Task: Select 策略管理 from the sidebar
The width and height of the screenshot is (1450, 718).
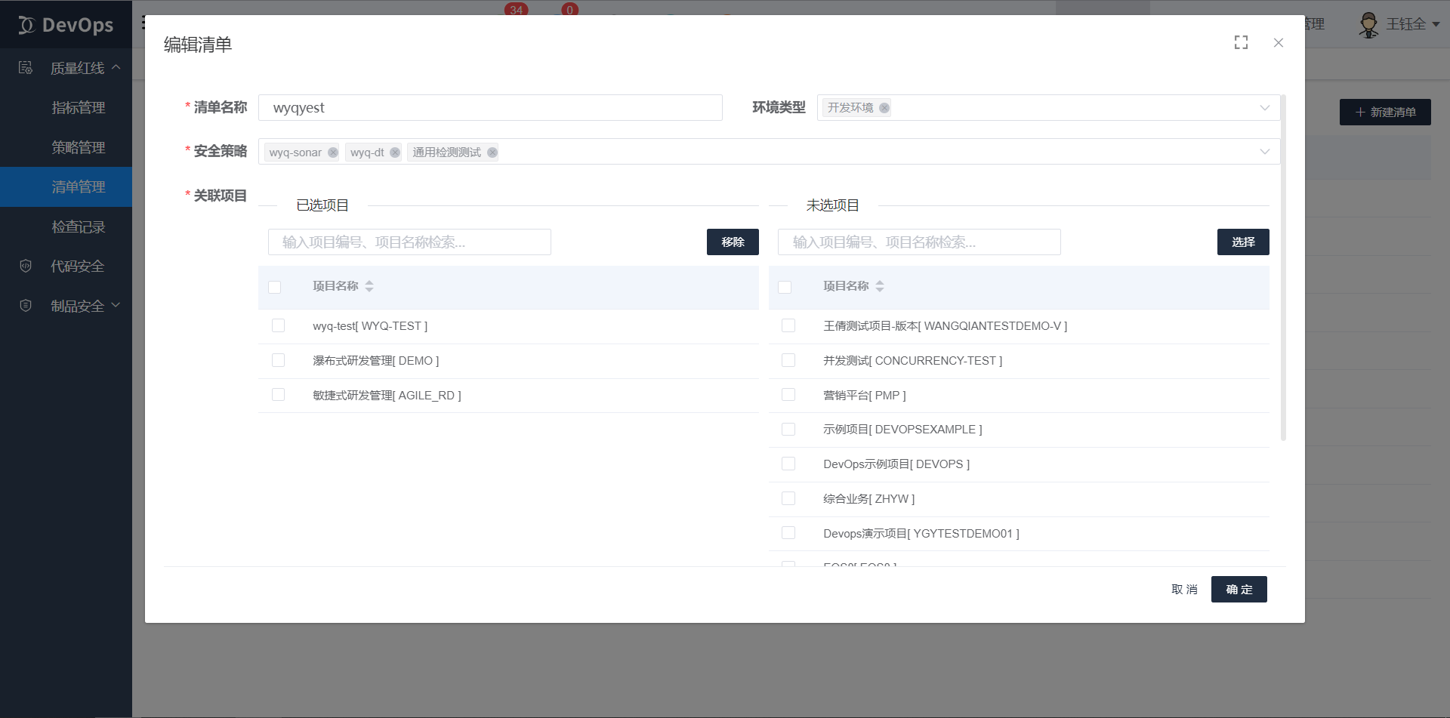Action: (x=78, y=147)
